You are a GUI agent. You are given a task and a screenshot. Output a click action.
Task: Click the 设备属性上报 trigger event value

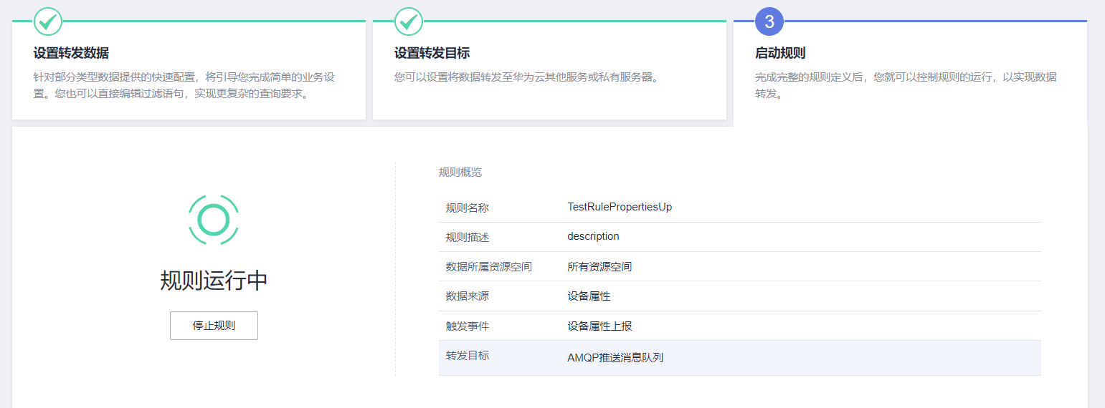[x=599, y=326]
